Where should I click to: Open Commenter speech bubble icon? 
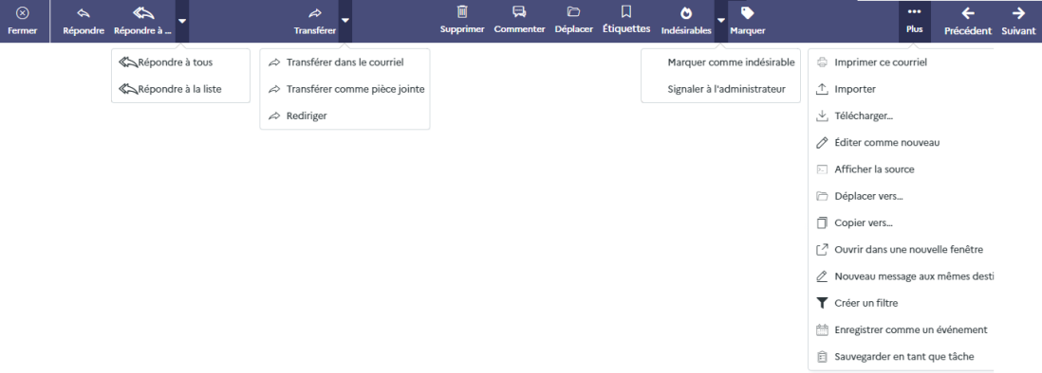pyautogui.click(x=520, y=12)
